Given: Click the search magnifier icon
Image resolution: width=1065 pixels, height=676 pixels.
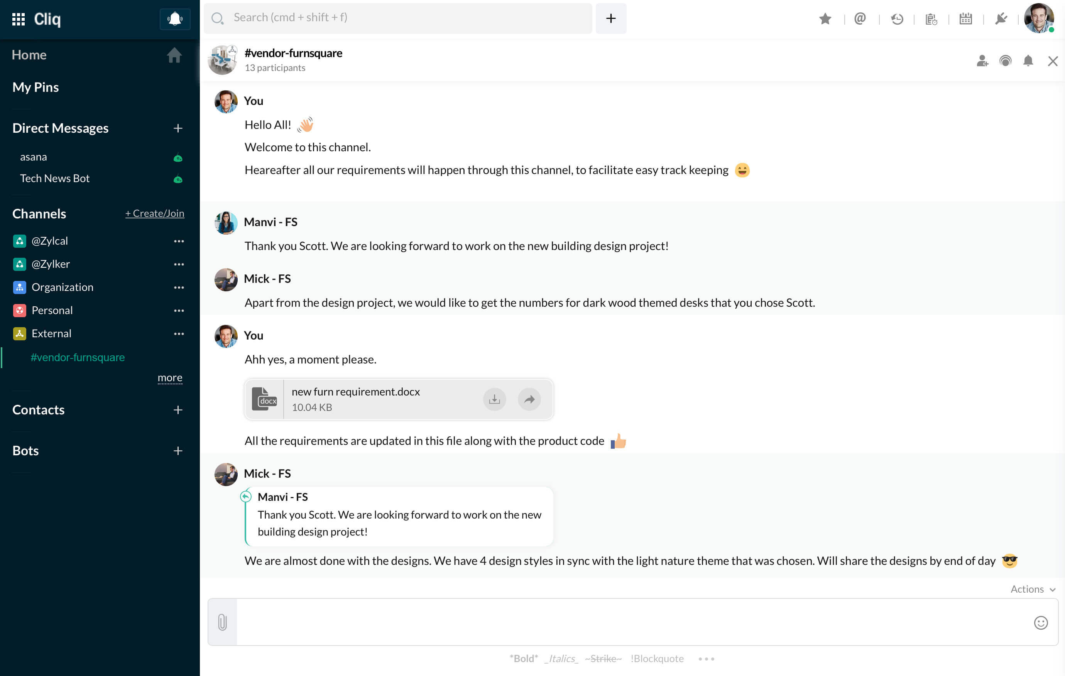Looking at the screenshot, I should pyautogui.click(x=217, y=18).
